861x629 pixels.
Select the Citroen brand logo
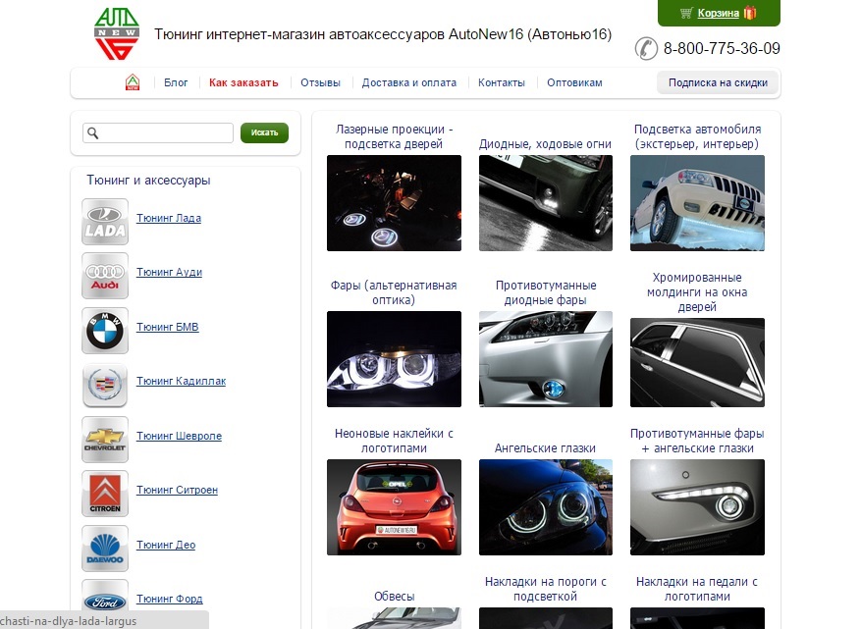point(105,494)
